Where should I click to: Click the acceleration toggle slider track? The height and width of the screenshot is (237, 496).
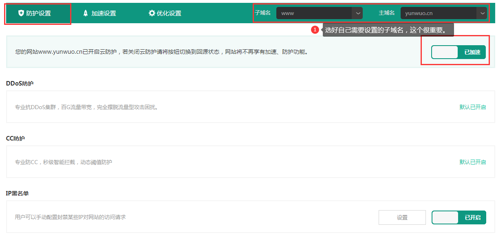(x=458, y=52)
